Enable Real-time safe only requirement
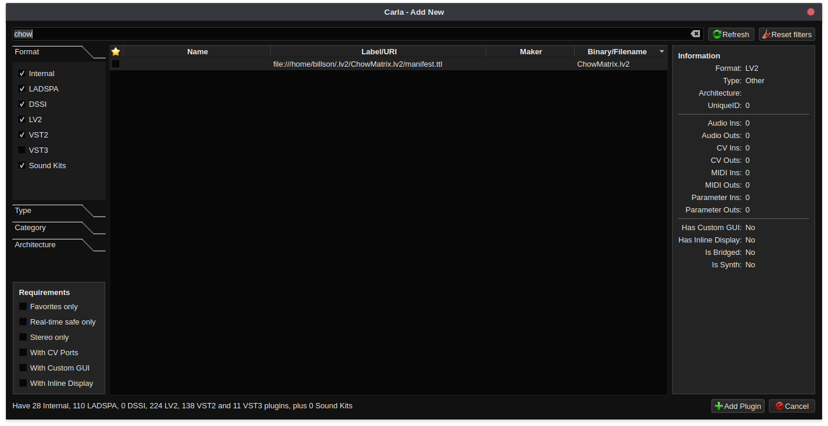The height and width of the screenshot is (426, 828). pyautogui.click(x=23, y=322)
